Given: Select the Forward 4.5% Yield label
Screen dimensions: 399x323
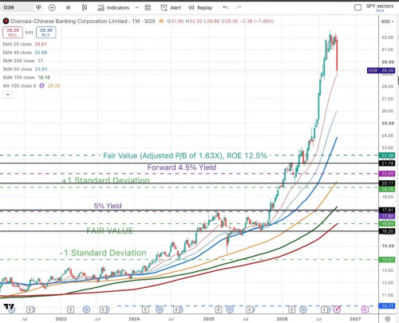Looking at the screenshot, I should pyautogui.click(x=182, y=167).
